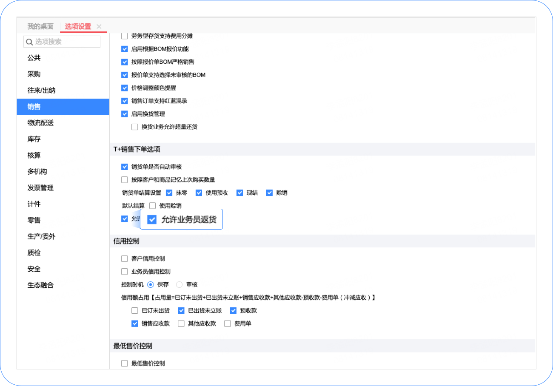Switch to 我的桌面 tab

tap(40, 26)
